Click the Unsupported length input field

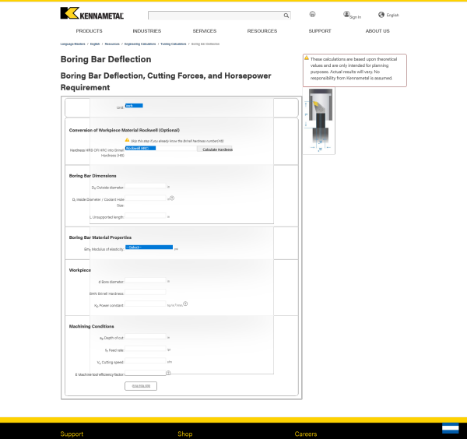click(146, 216)
